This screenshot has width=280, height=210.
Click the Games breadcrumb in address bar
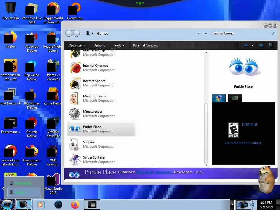(x=103, y=33)
